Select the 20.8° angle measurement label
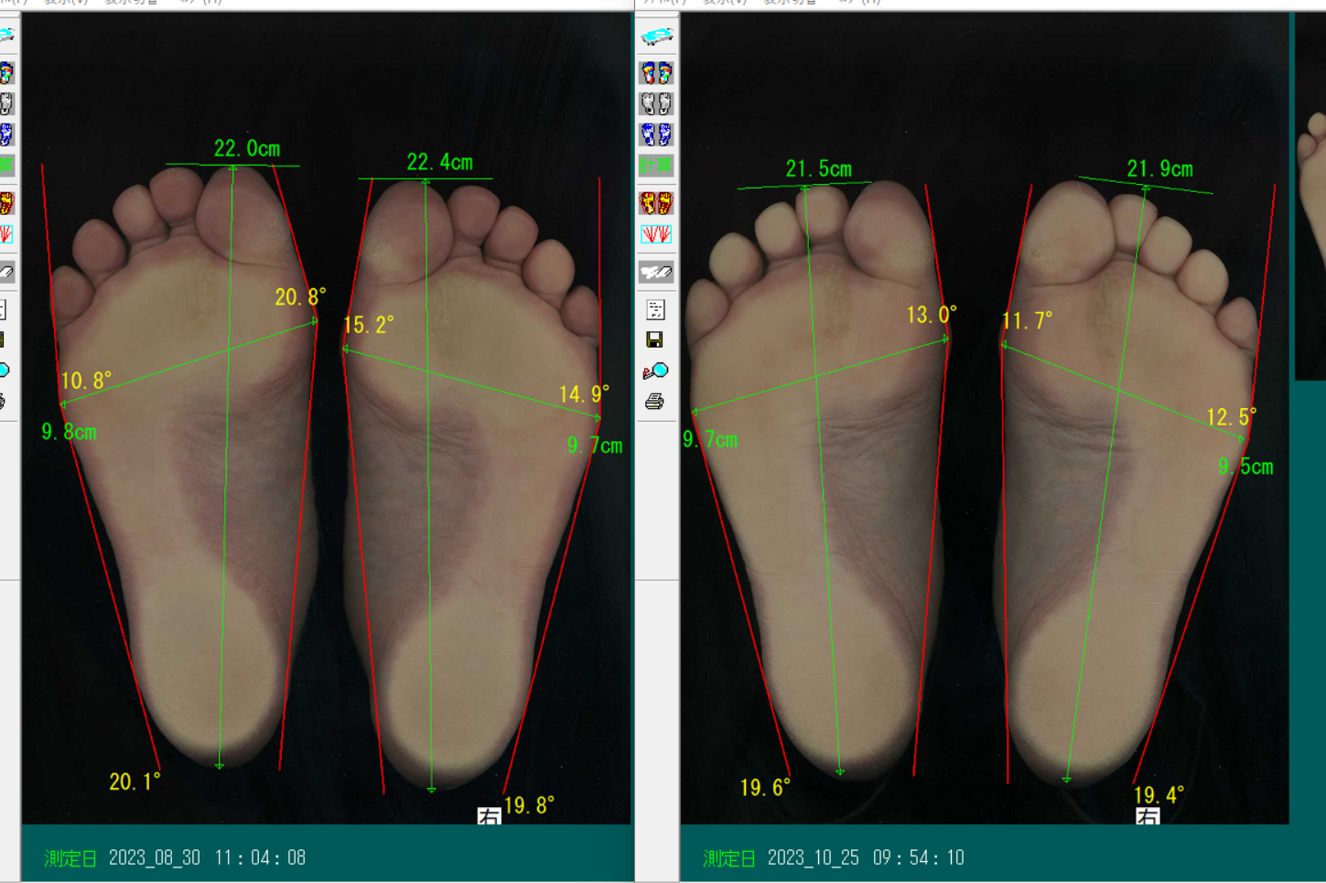The height and width of the screenshot is (883, 1326). tap(300, 297)
